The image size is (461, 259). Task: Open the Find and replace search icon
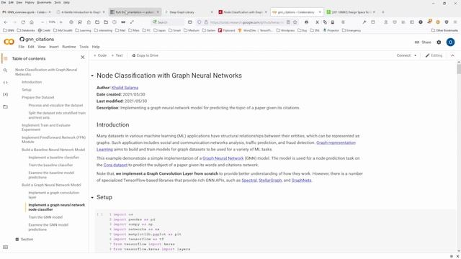click(x=5, y=71)
